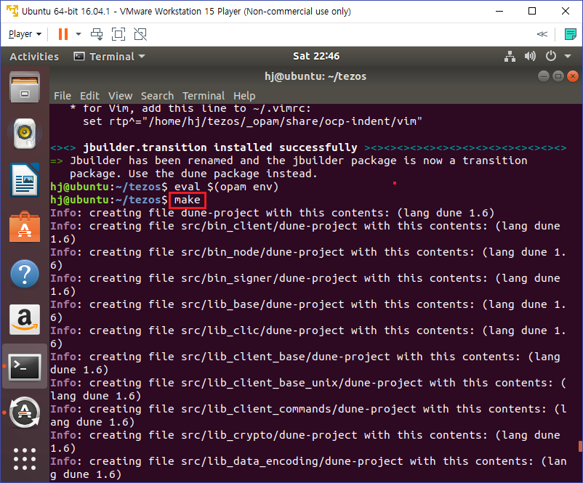The width and height of the screenshot is (583, 483).
Task: Open the network status icon
Action: 510,57
